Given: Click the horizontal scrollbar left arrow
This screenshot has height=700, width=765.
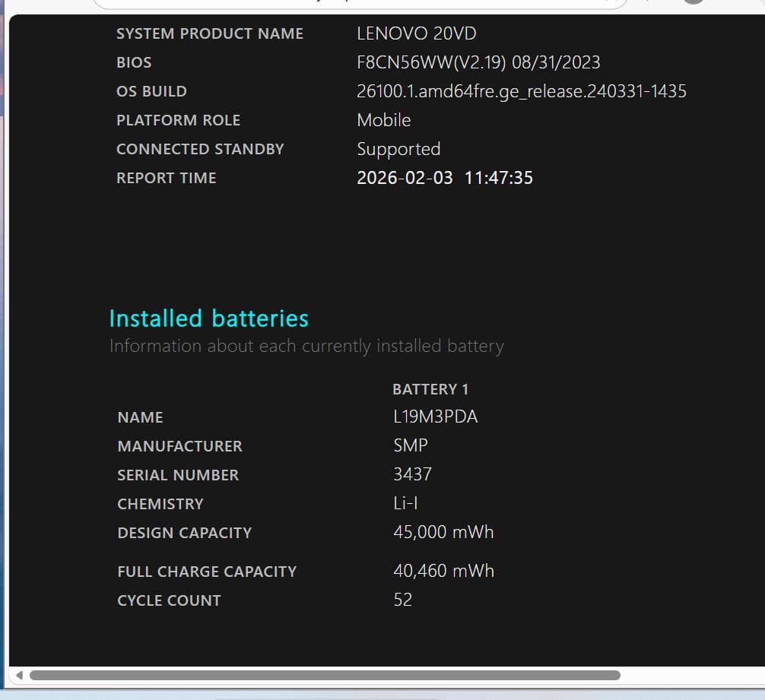Looking at the screenshot, I should 19,675.
